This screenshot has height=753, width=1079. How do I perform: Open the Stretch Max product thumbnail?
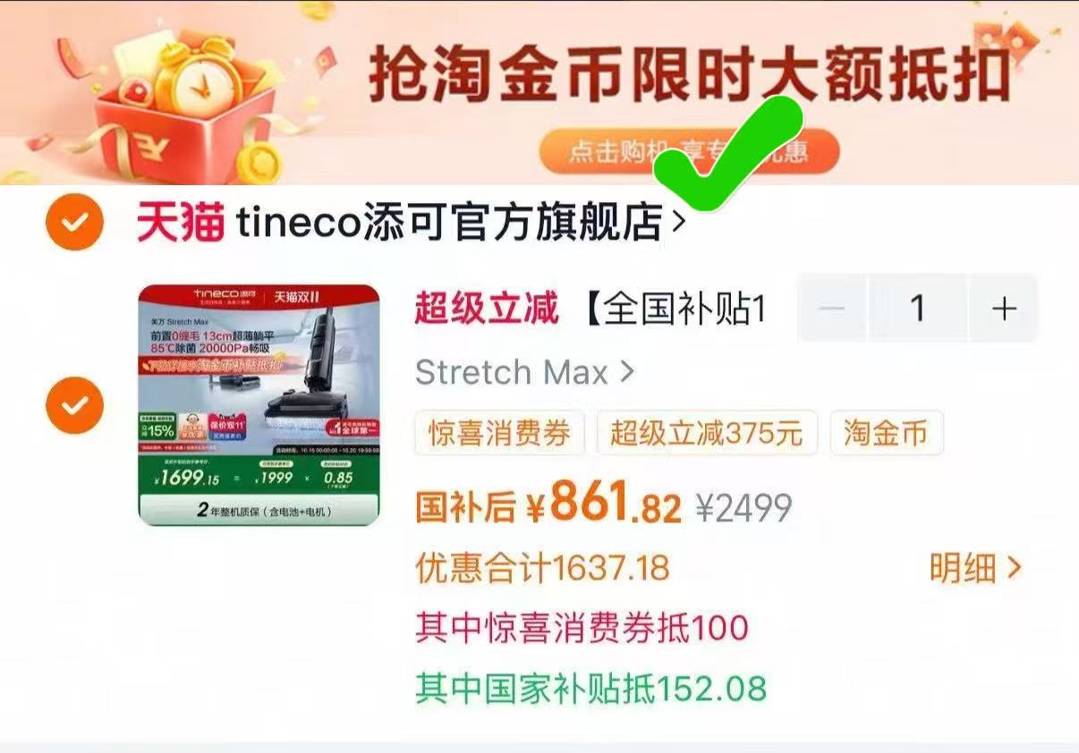coord(259,405)
